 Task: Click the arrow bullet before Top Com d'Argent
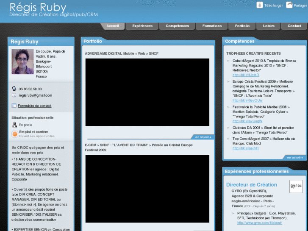click(x=228, y=139)
